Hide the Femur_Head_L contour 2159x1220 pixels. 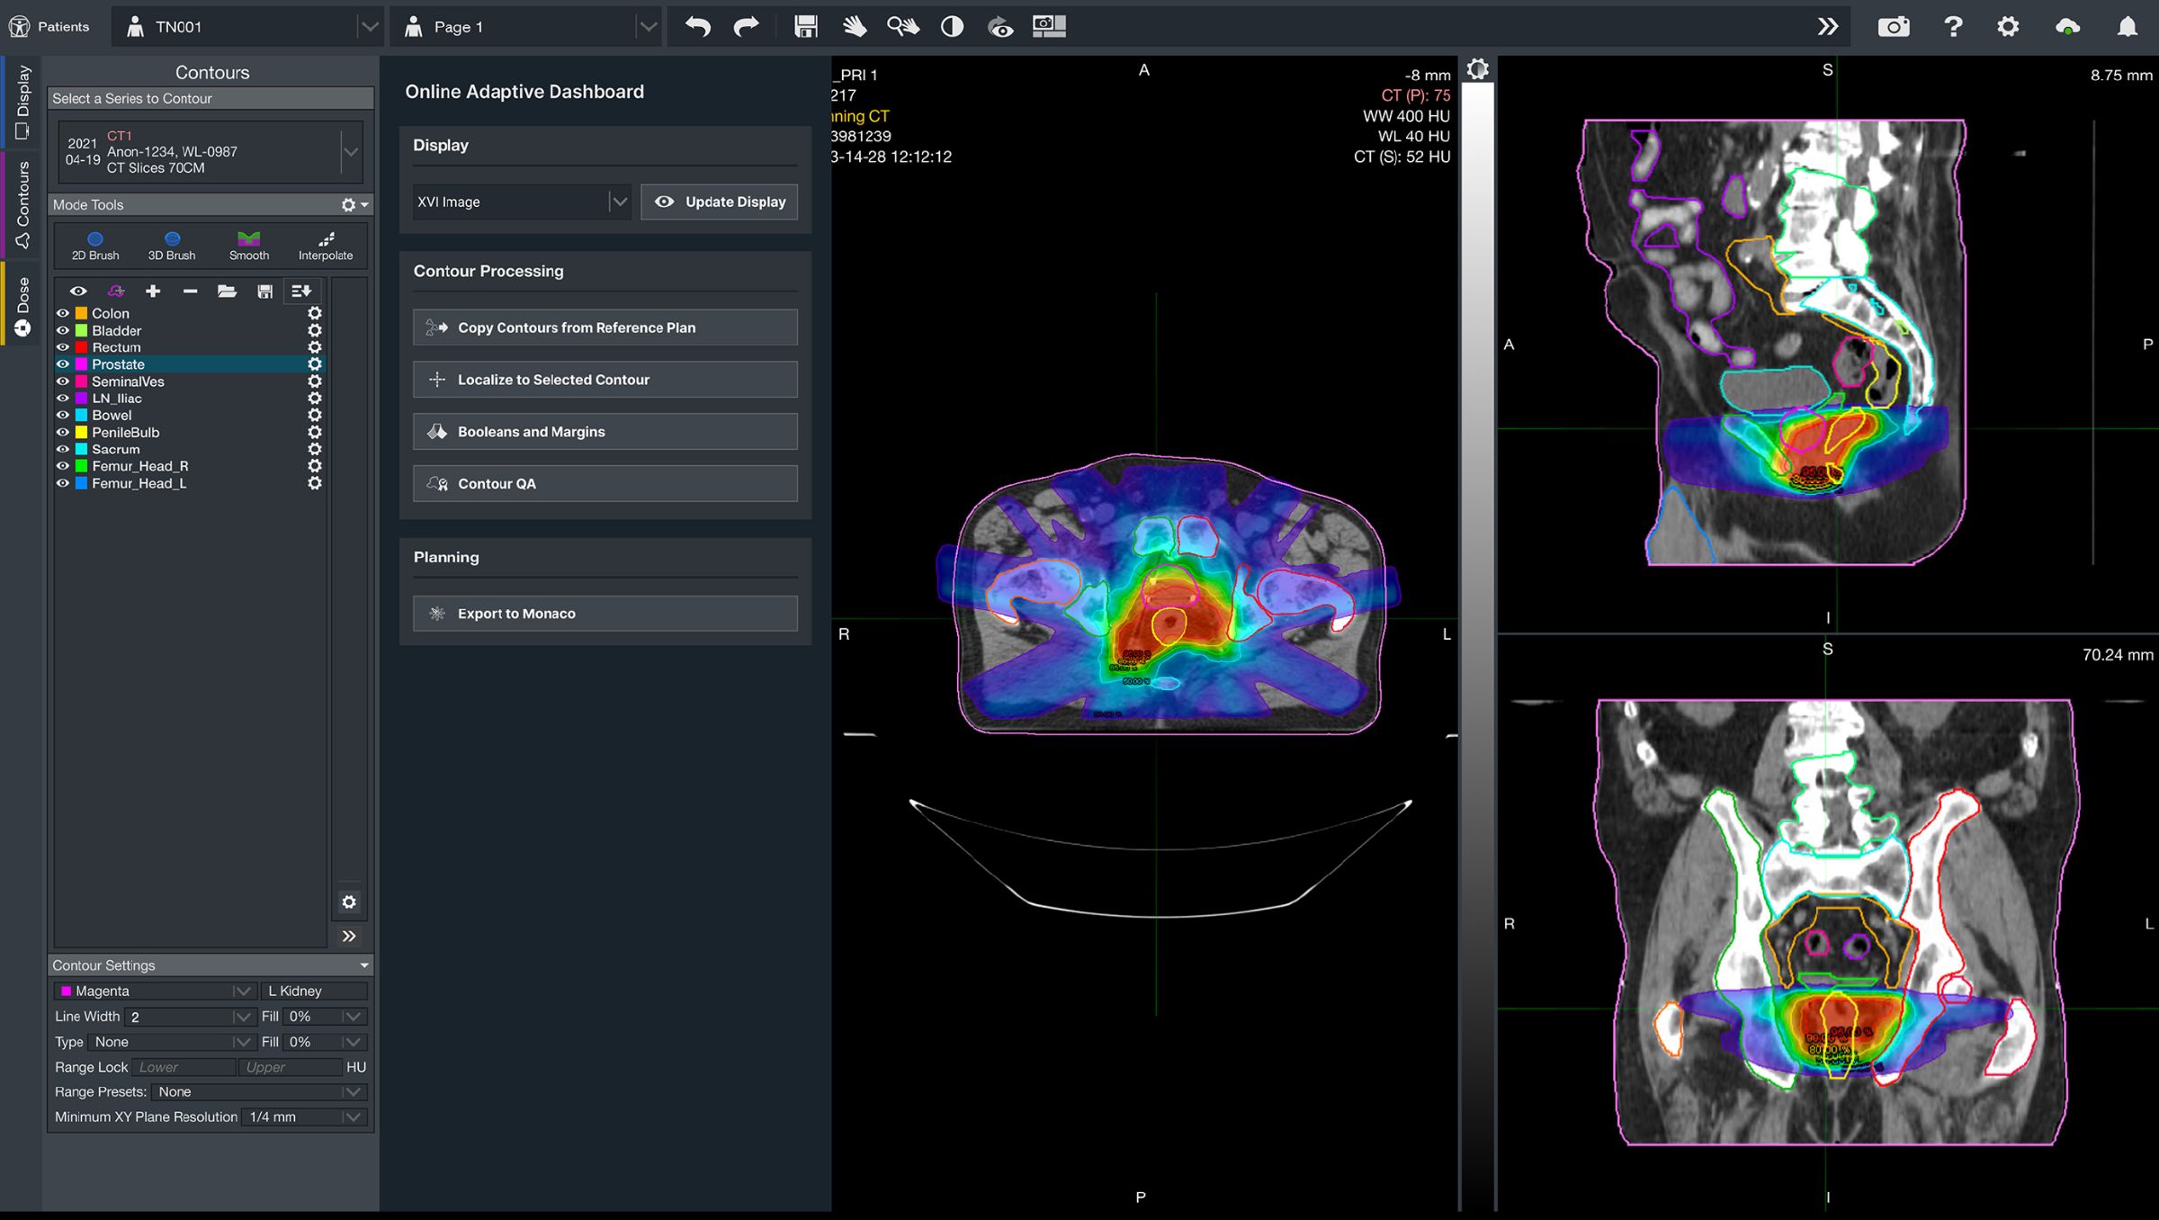click(62, 483)
